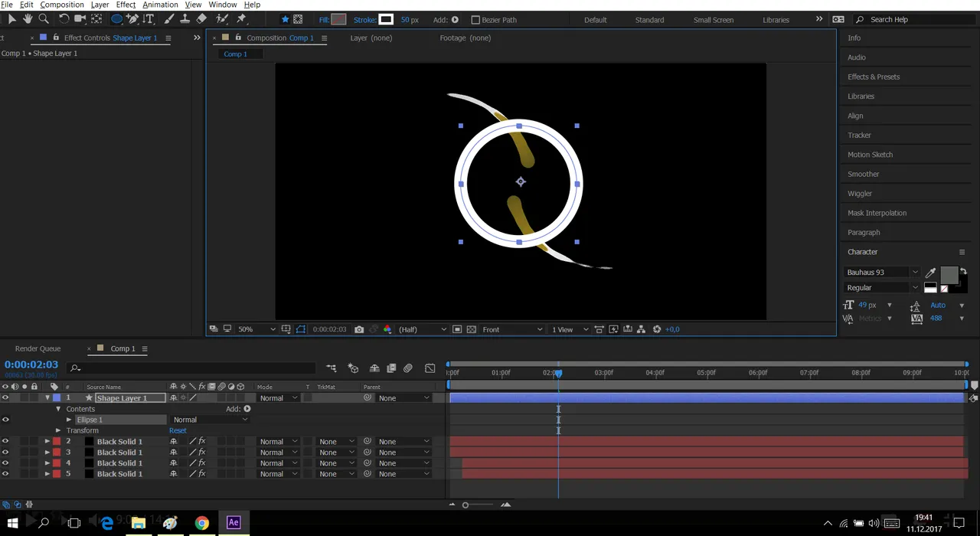Toggle the motion blur switch in timeline
This screenshot has width=980, height=536.
pyautogui.click(x=408, y=368)
